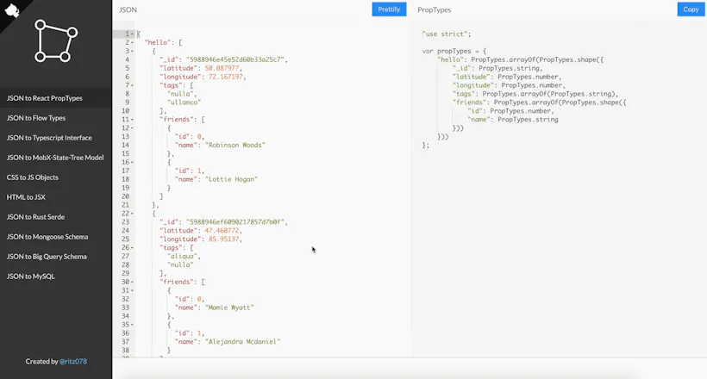Collapse the "tags" array on line 26
The image size is (707, 379).
[132, 248]
